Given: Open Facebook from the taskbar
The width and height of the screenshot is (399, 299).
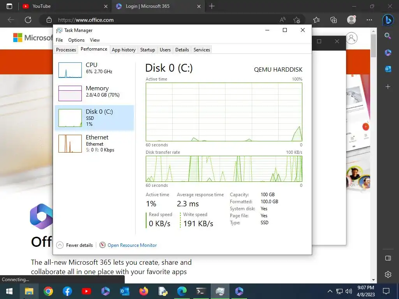Looking at the screenshot, I should pos(67,291).
